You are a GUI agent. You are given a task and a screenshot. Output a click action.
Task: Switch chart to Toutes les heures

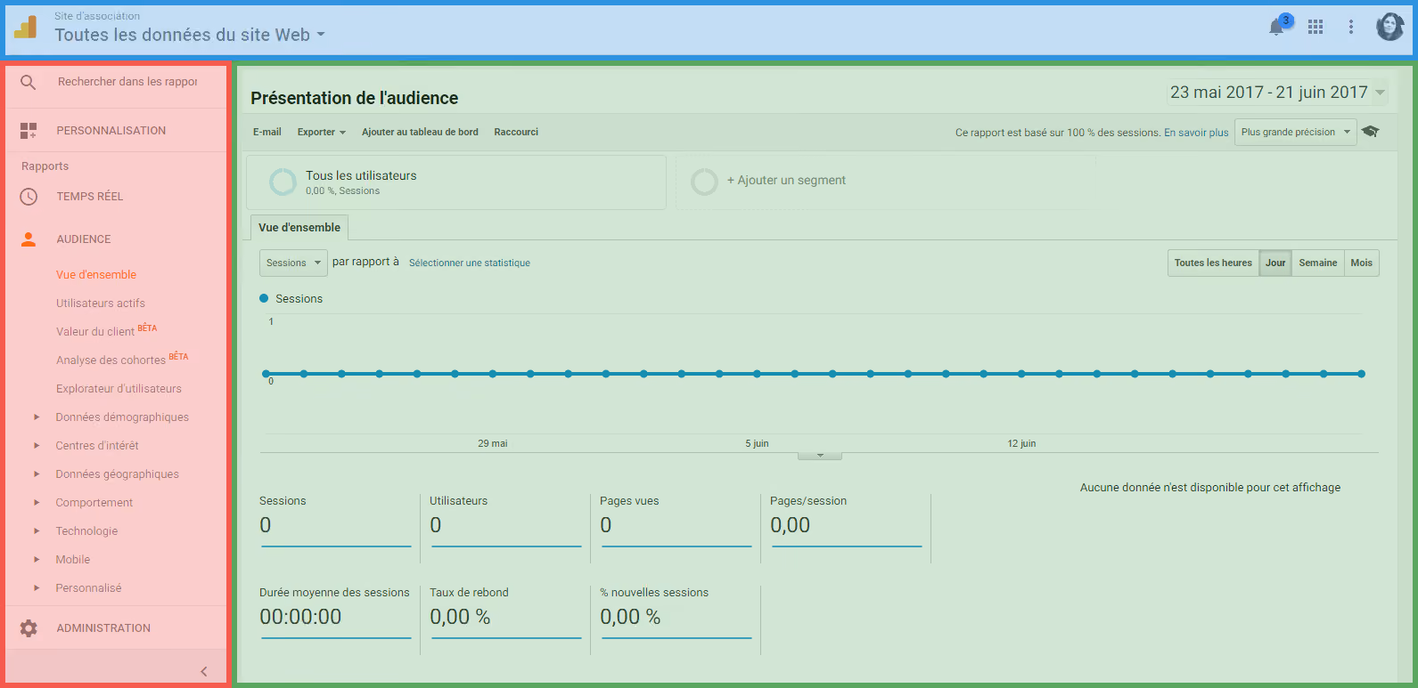pyautogui.click(x=1213, y=263)
